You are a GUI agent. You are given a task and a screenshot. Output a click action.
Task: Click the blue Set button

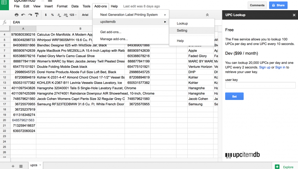234,96
